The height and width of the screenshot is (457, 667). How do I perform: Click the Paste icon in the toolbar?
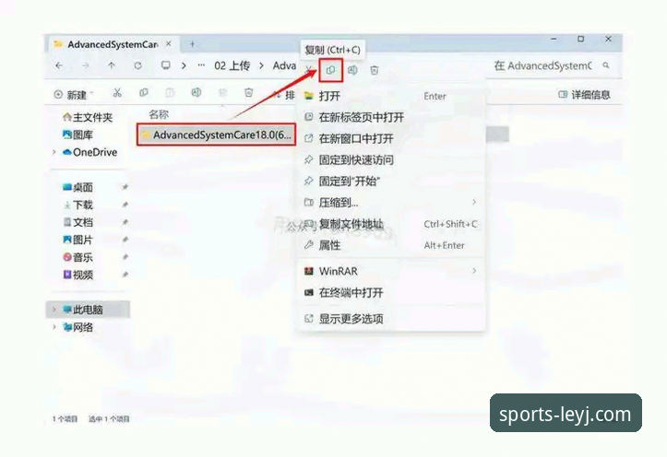(x=170, y=92)
